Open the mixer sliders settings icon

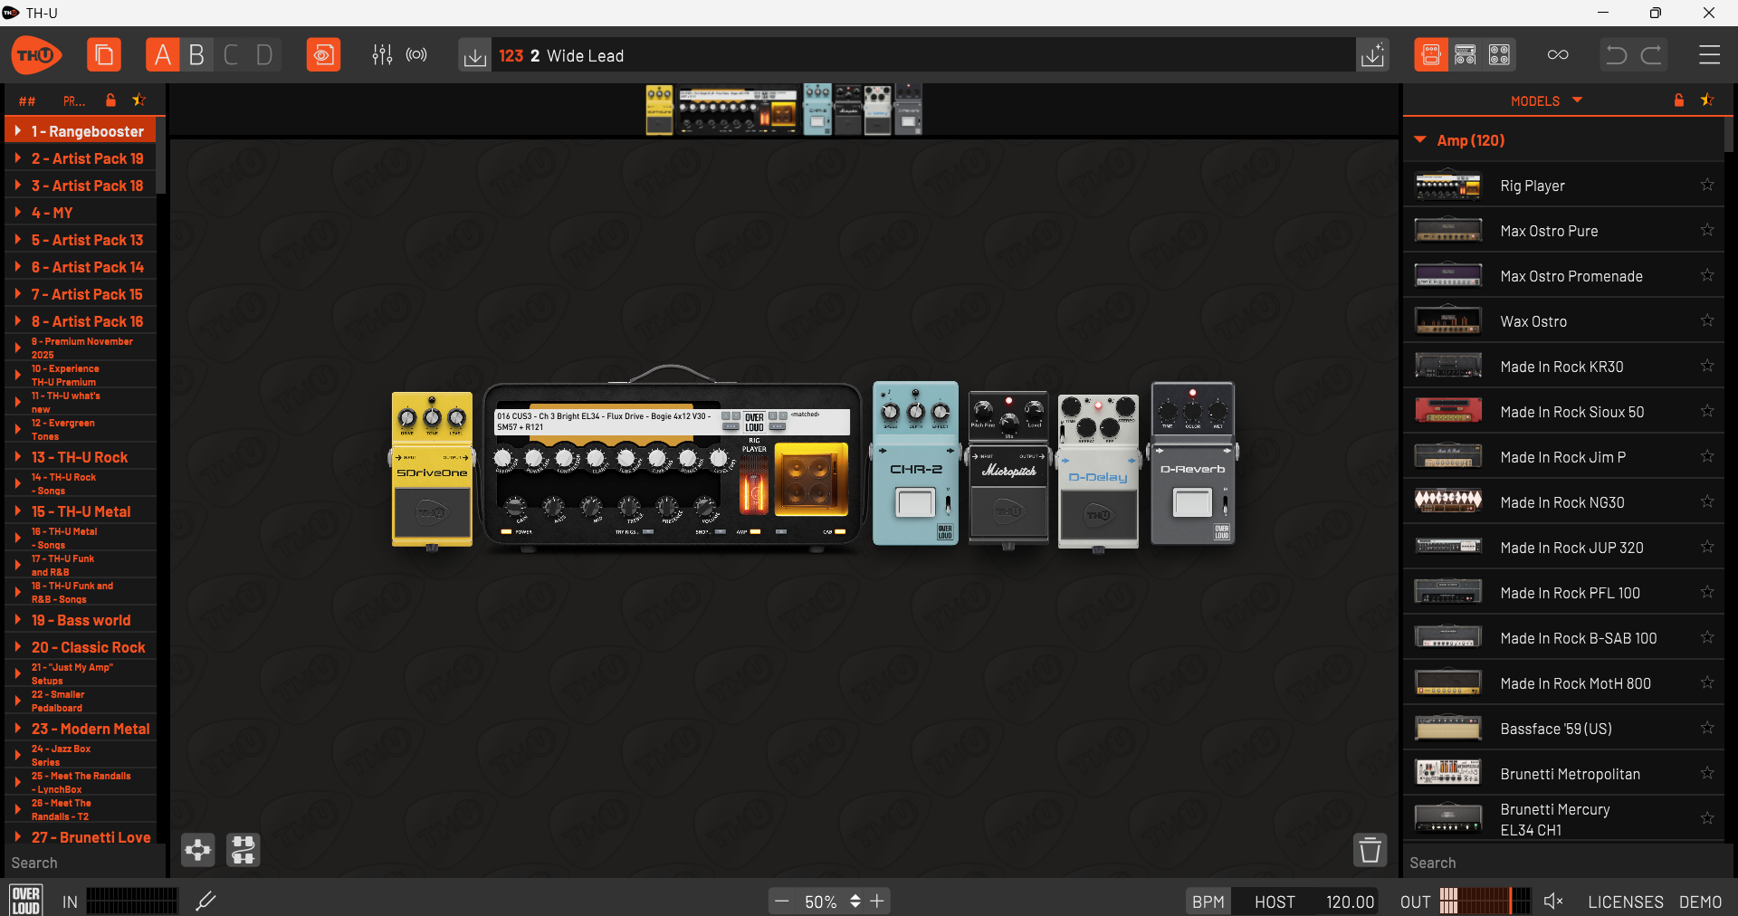pos(382,55)
